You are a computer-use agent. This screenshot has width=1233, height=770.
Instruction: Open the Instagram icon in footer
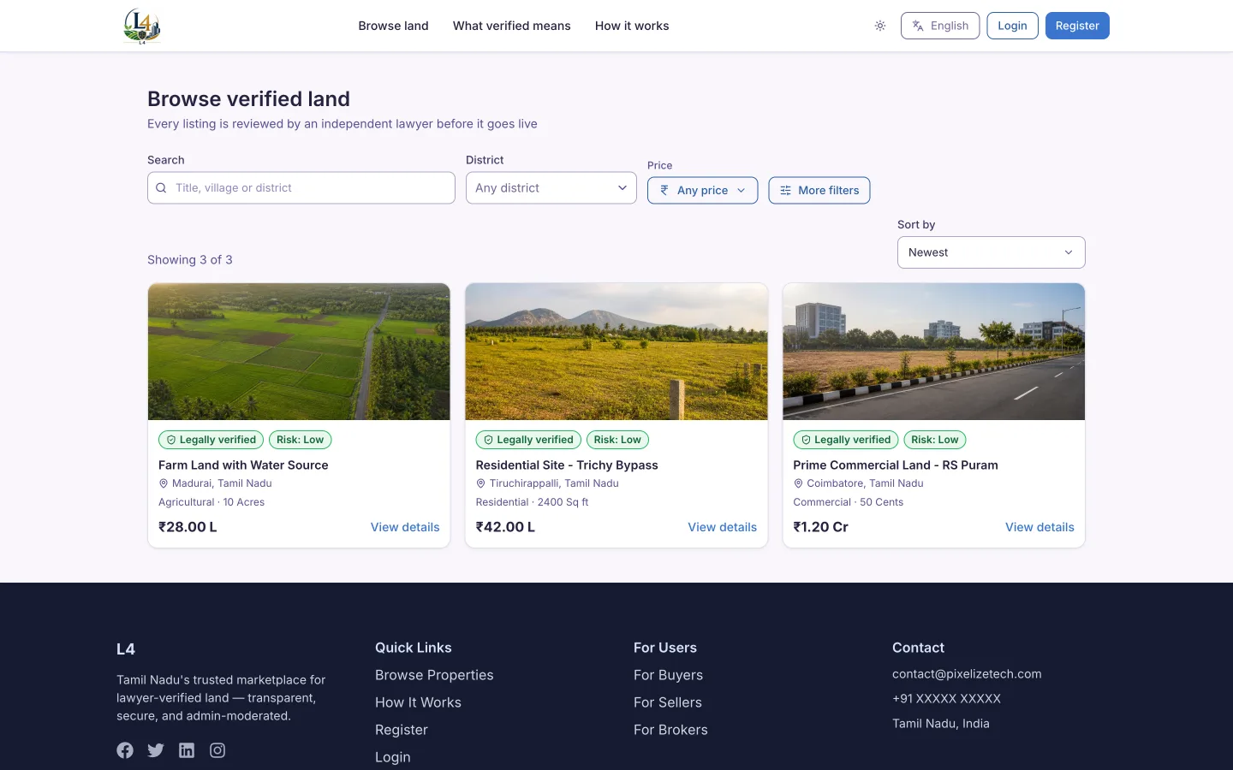pyautogui.click(x=217, y=750)
